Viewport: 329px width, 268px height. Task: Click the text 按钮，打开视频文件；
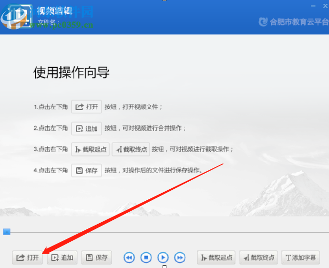(x=134, y=107)
